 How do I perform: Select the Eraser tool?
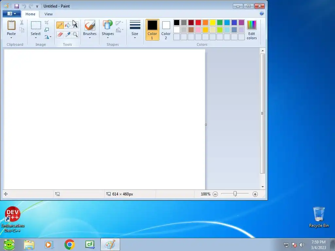60,35
